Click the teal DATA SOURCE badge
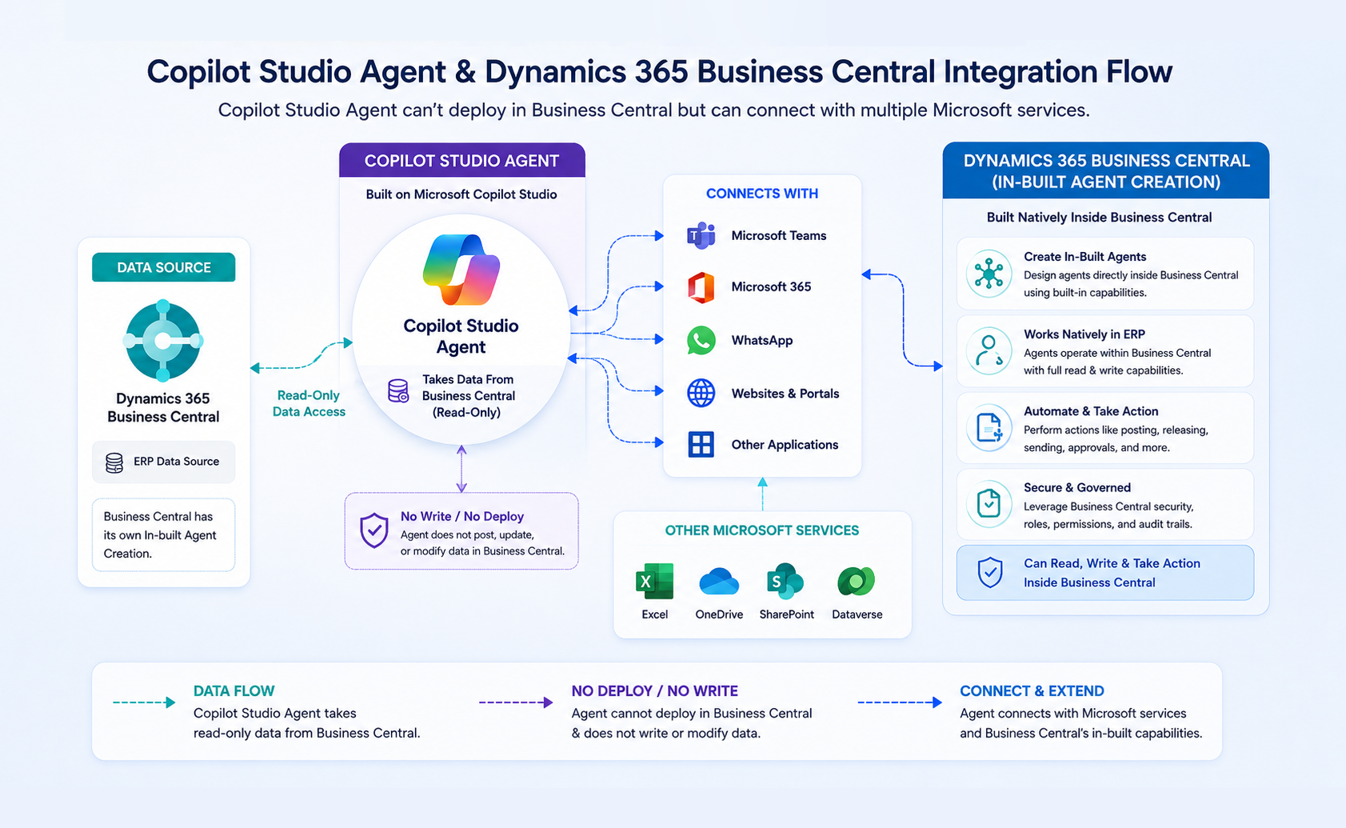This screenshot has width=1346, height=828. 164,267
